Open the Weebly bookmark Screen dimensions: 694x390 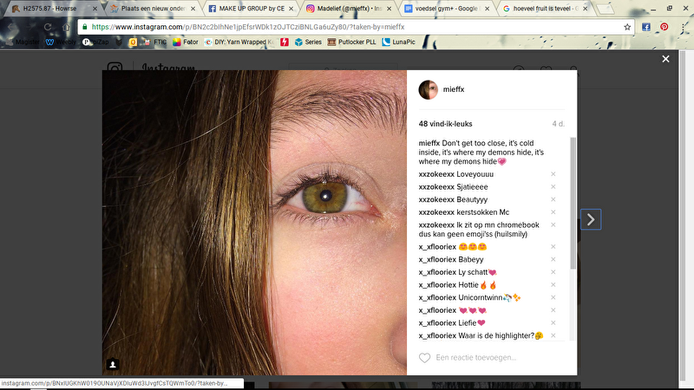click(x=61, y=42)
